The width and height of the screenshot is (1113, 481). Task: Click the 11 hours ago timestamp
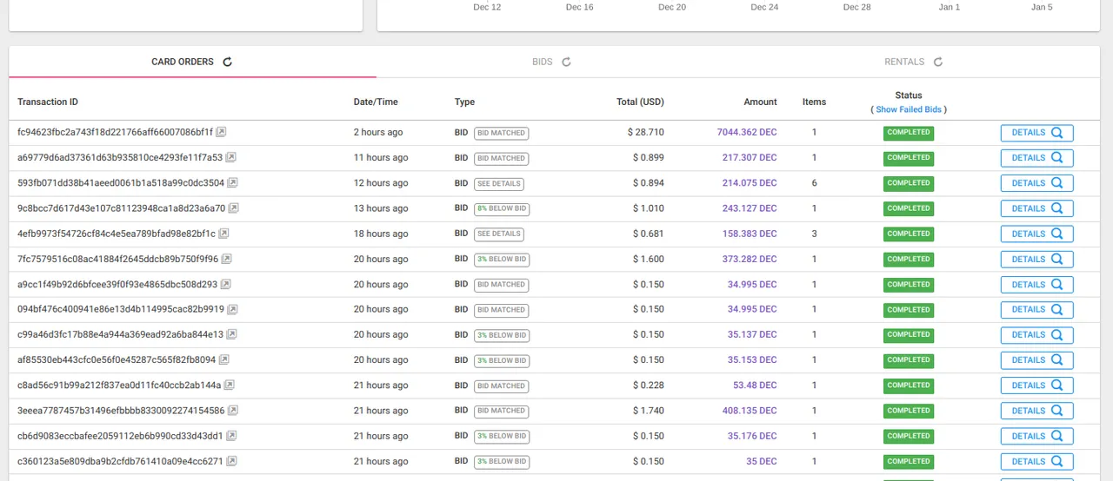coord(381,158)
